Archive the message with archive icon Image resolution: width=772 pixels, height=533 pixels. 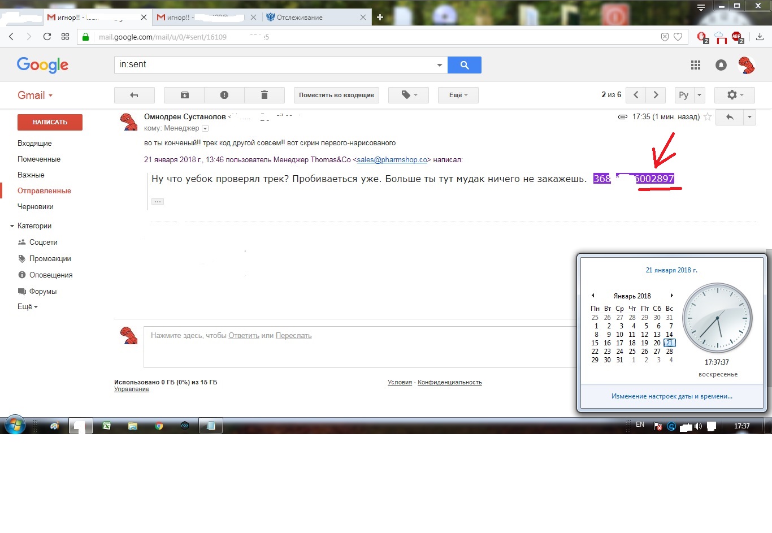tap(184, 95)
